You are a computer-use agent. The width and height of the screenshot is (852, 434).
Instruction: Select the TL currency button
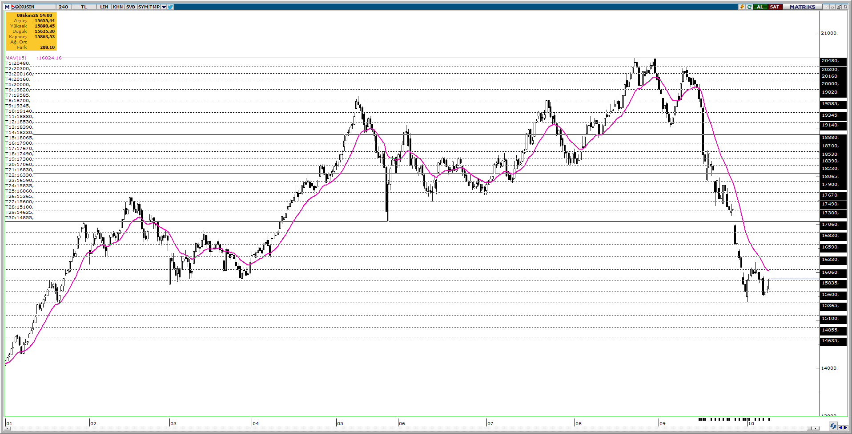pos(84,7)
